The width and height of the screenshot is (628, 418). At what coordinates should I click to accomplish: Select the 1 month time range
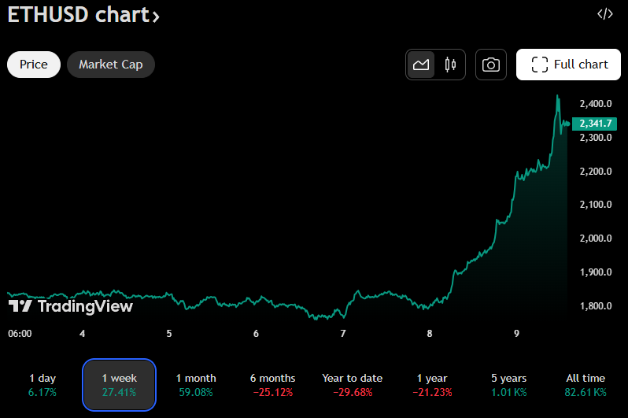[x=196, y=385]
